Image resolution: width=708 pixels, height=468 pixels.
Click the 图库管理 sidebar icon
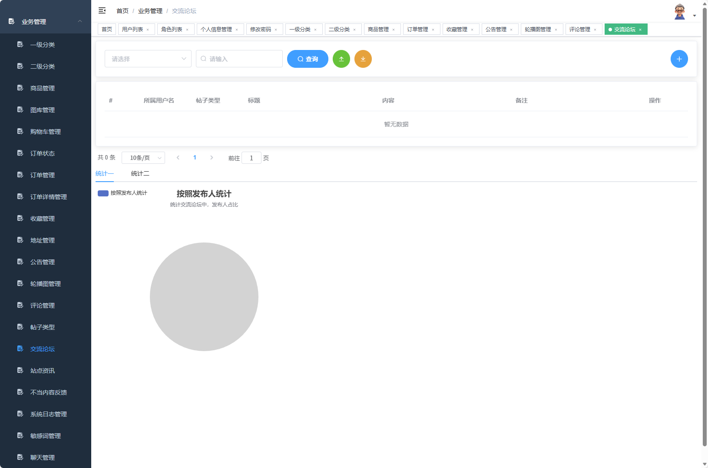point(20,110)
